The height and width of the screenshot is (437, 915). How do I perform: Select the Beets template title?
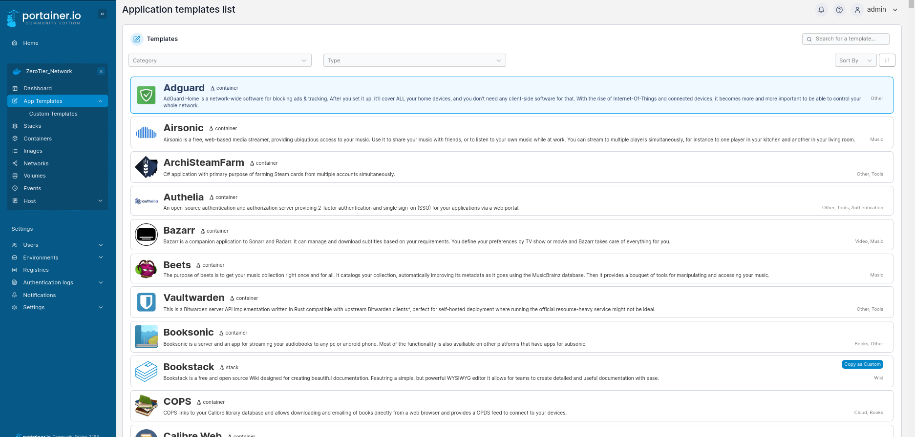177,265
